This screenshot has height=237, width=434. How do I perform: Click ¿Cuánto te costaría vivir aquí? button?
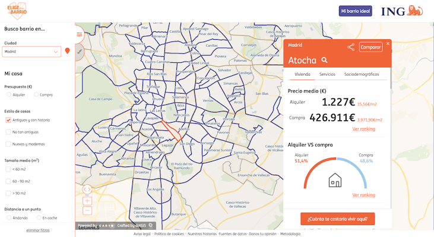click(x=337, y=219)
